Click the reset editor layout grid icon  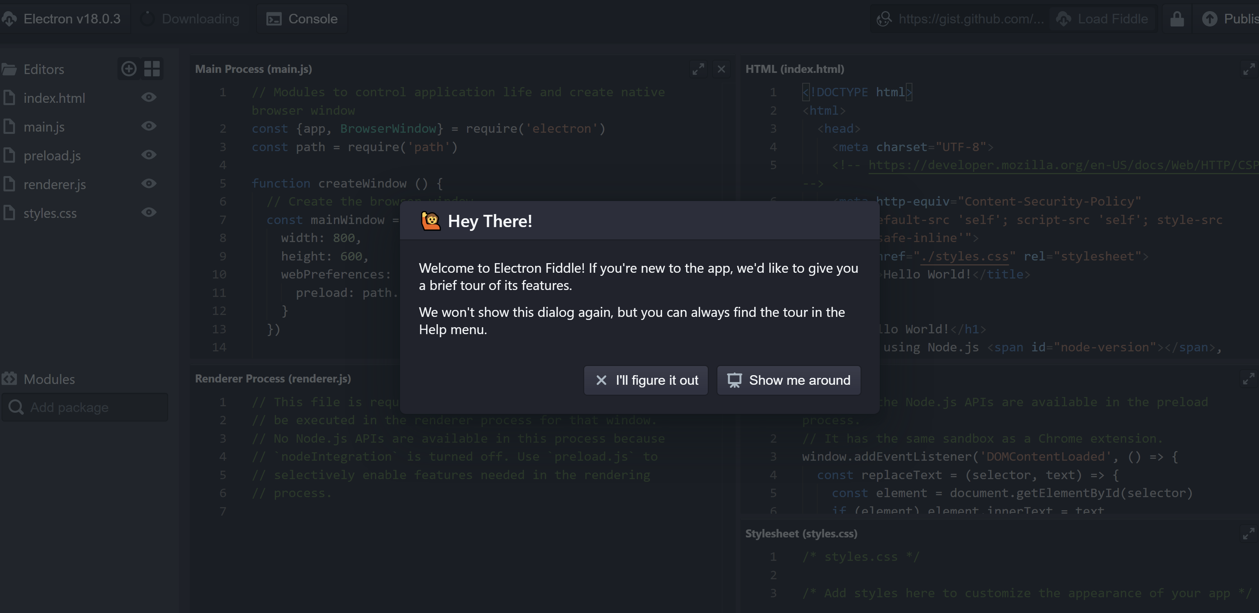[x=152, y=69]
